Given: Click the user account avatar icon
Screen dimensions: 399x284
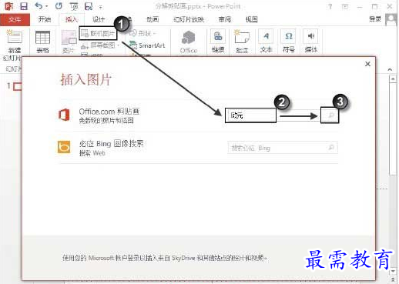Looking at the screenshot, I should point(391,20).
